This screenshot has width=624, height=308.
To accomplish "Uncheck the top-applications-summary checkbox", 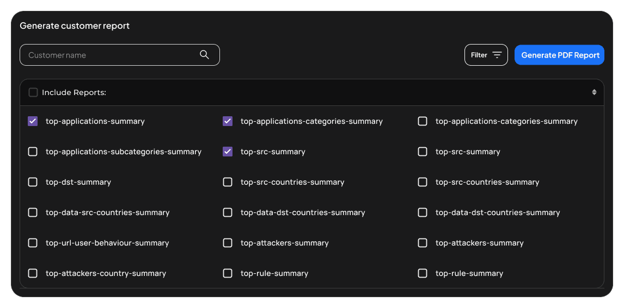I will [33, 121].
